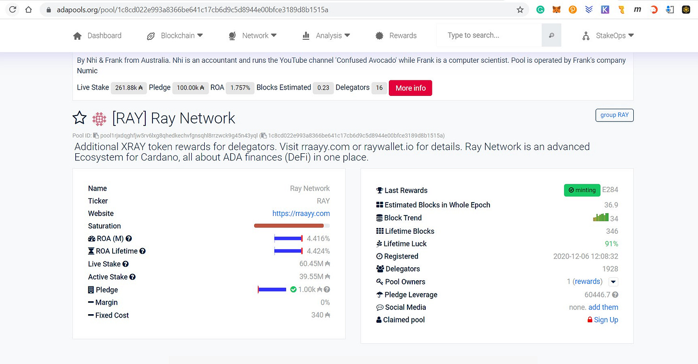Click the Pledge blue bar
698x364 pixels.
[x=272, y=289]
